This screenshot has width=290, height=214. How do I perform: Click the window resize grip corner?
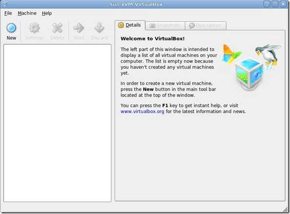tap(286, 209)
